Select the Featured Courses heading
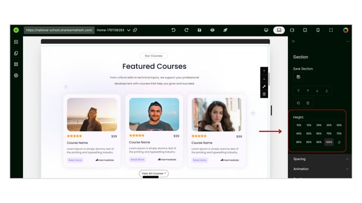This screenshot has height=203, width=362. 155,66
